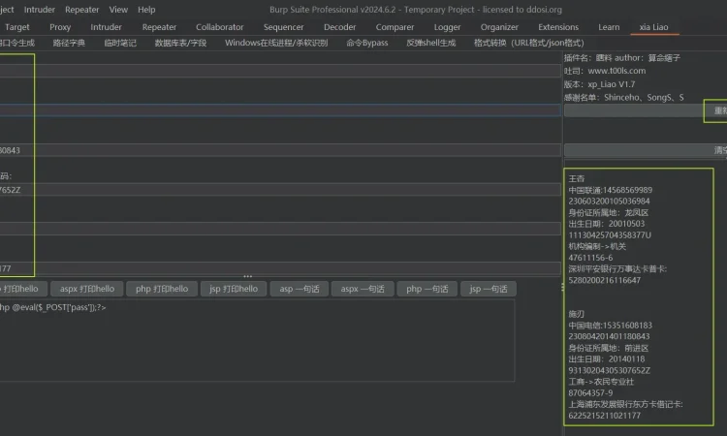Select the Comparer tab
The height and width of the screenshot is (436, 727).
pyautogui.click(x=395, y=27)
